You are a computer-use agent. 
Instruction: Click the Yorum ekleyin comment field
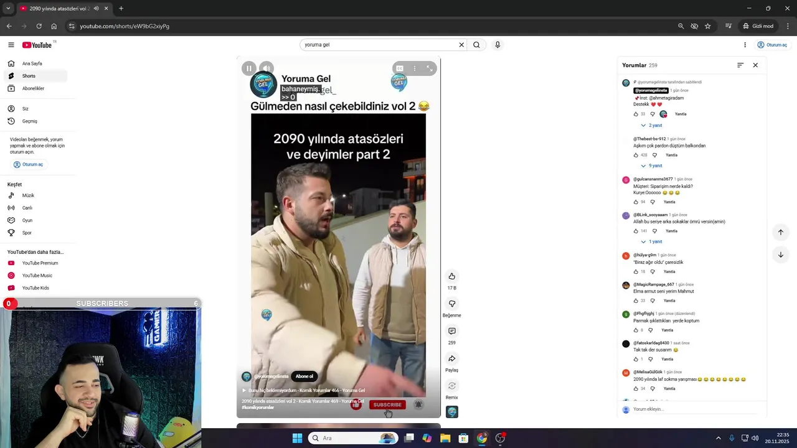[694, 409]
